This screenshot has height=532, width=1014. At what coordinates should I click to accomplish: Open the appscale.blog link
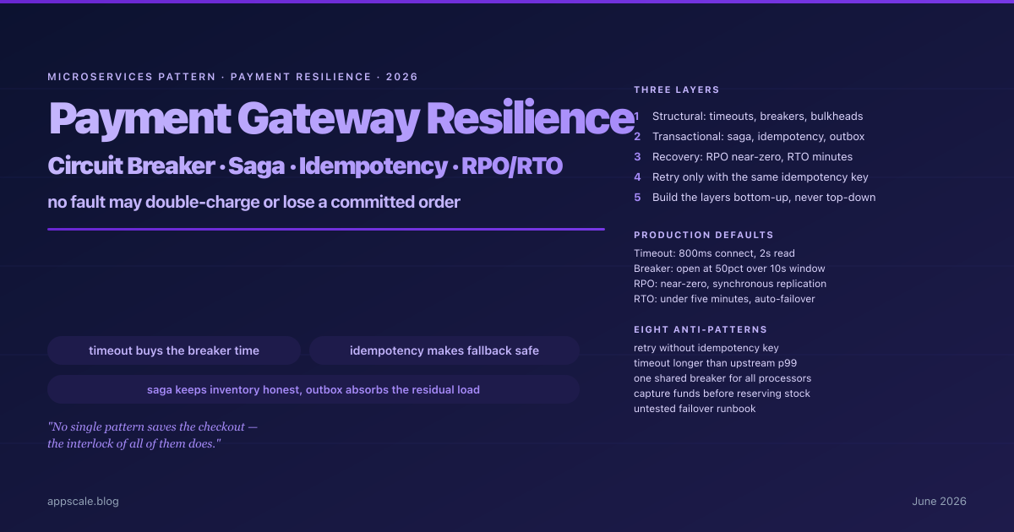[x=84, y=502]
